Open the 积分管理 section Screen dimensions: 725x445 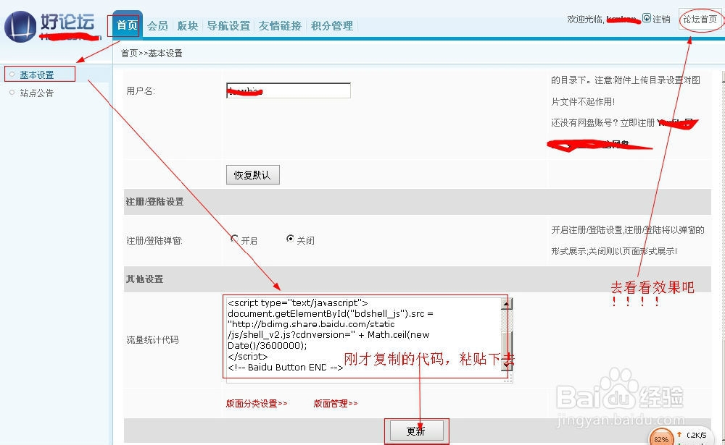point(331,24)
